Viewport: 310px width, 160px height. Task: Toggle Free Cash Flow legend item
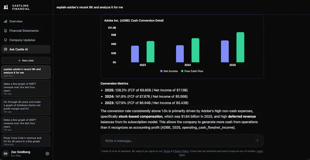coord(192,71)
